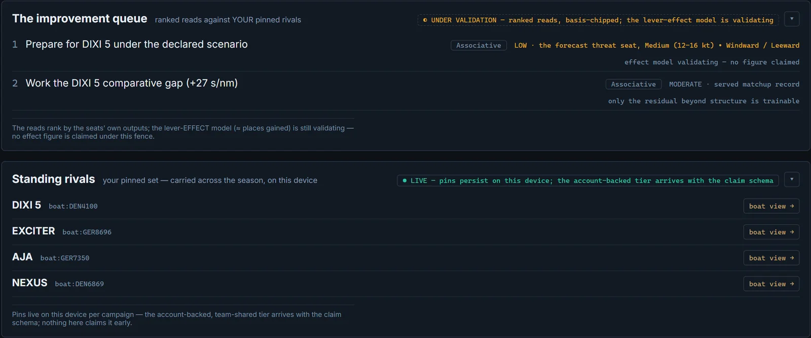The height and width of the screenshot is (338, 811).
Task: Click 'ranked reads against YOUR pinned rivals' subtitle
Action: (228, 20)
